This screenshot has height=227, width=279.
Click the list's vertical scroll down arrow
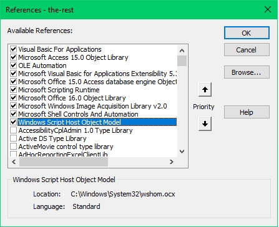pyautogui.click(x=182, y=152)
